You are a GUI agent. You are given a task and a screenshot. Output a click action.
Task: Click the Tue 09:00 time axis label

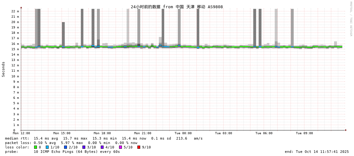pos(304,133)
